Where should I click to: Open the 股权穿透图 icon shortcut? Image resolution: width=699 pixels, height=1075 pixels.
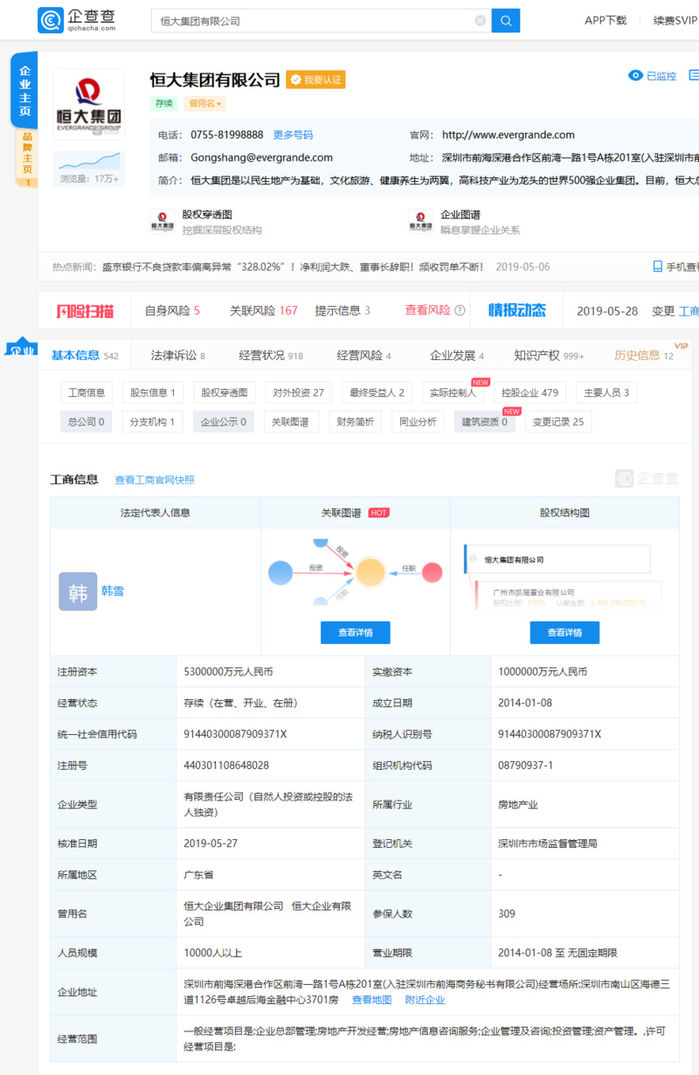[x=162, y=221]
